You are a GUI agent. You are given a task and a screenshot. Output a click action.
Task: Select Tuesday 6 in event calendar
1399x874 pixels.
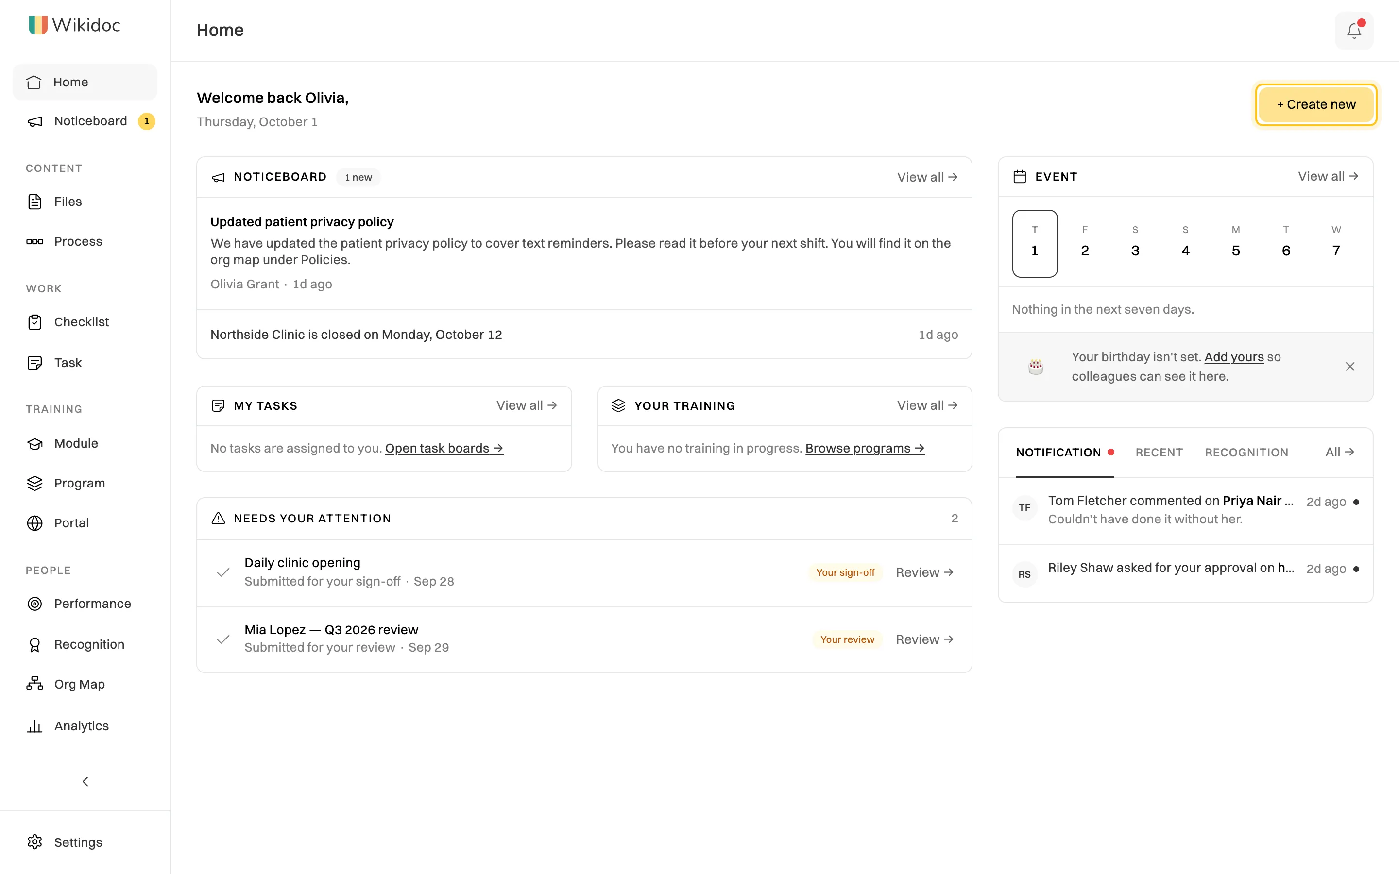coord(1286,243)
